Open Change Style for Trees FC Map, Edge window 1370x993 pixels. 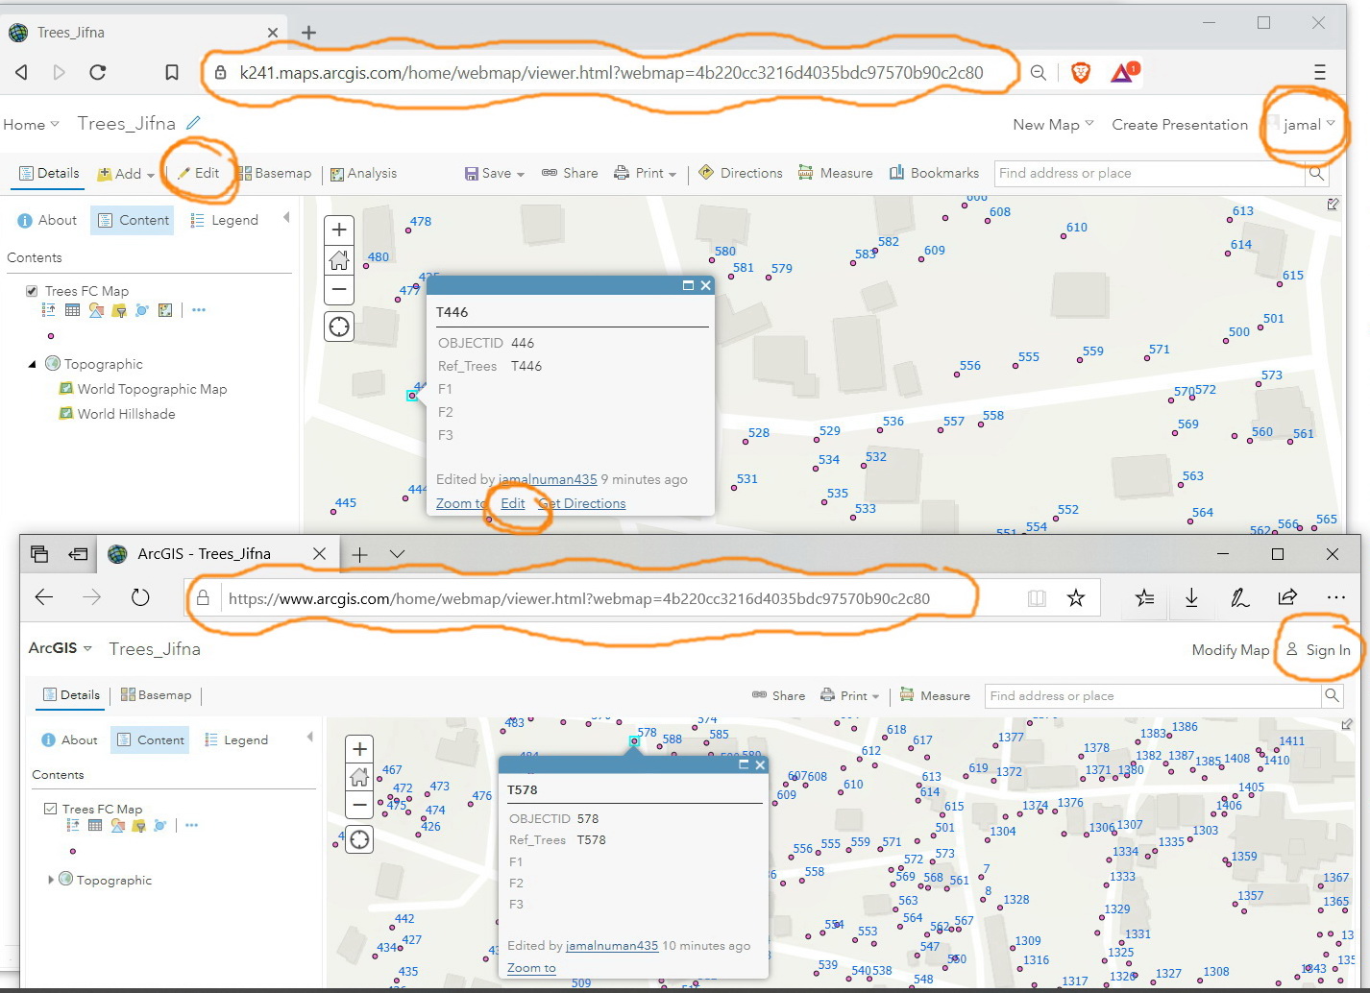point(117,825)
